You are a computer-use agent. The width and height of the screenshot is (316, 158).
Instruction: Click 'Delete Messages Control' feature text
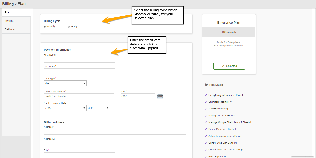(x=222, y=129)
